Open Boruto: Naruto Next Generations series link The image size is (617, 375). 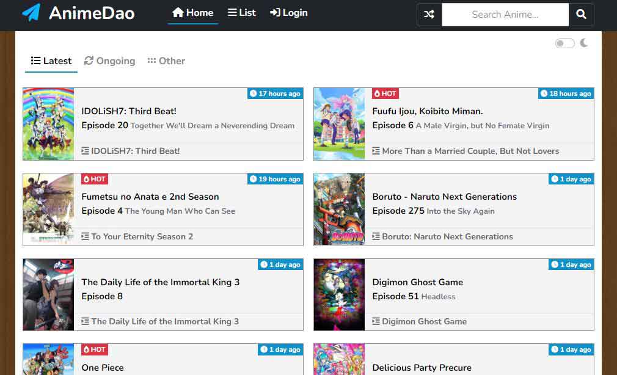click(447, 236)
